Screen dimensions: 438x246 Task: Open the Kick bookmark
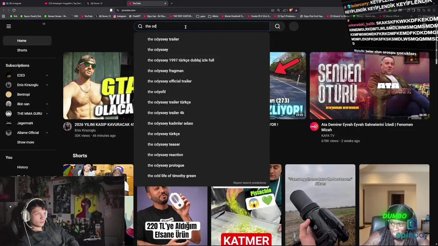point(14,16)
